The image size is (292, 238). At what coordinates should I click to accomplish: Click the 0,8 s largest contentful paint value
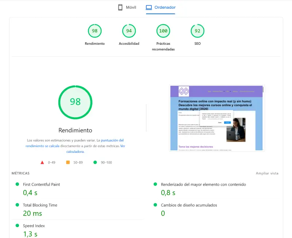point(168,193)
